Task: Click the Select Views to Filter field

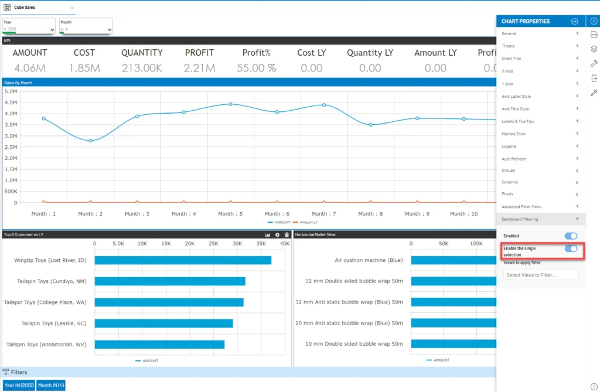Action: click(540, 275)
